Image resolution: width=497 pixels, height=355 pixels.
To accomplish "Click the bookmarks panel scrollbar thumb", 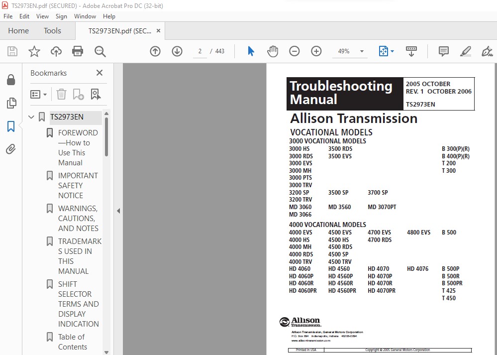I will coord(106,137).
